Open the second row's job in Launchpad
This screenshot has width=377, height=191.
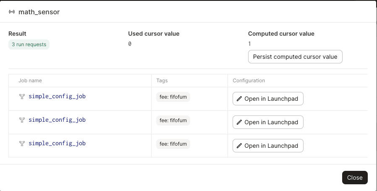[268, 123]
